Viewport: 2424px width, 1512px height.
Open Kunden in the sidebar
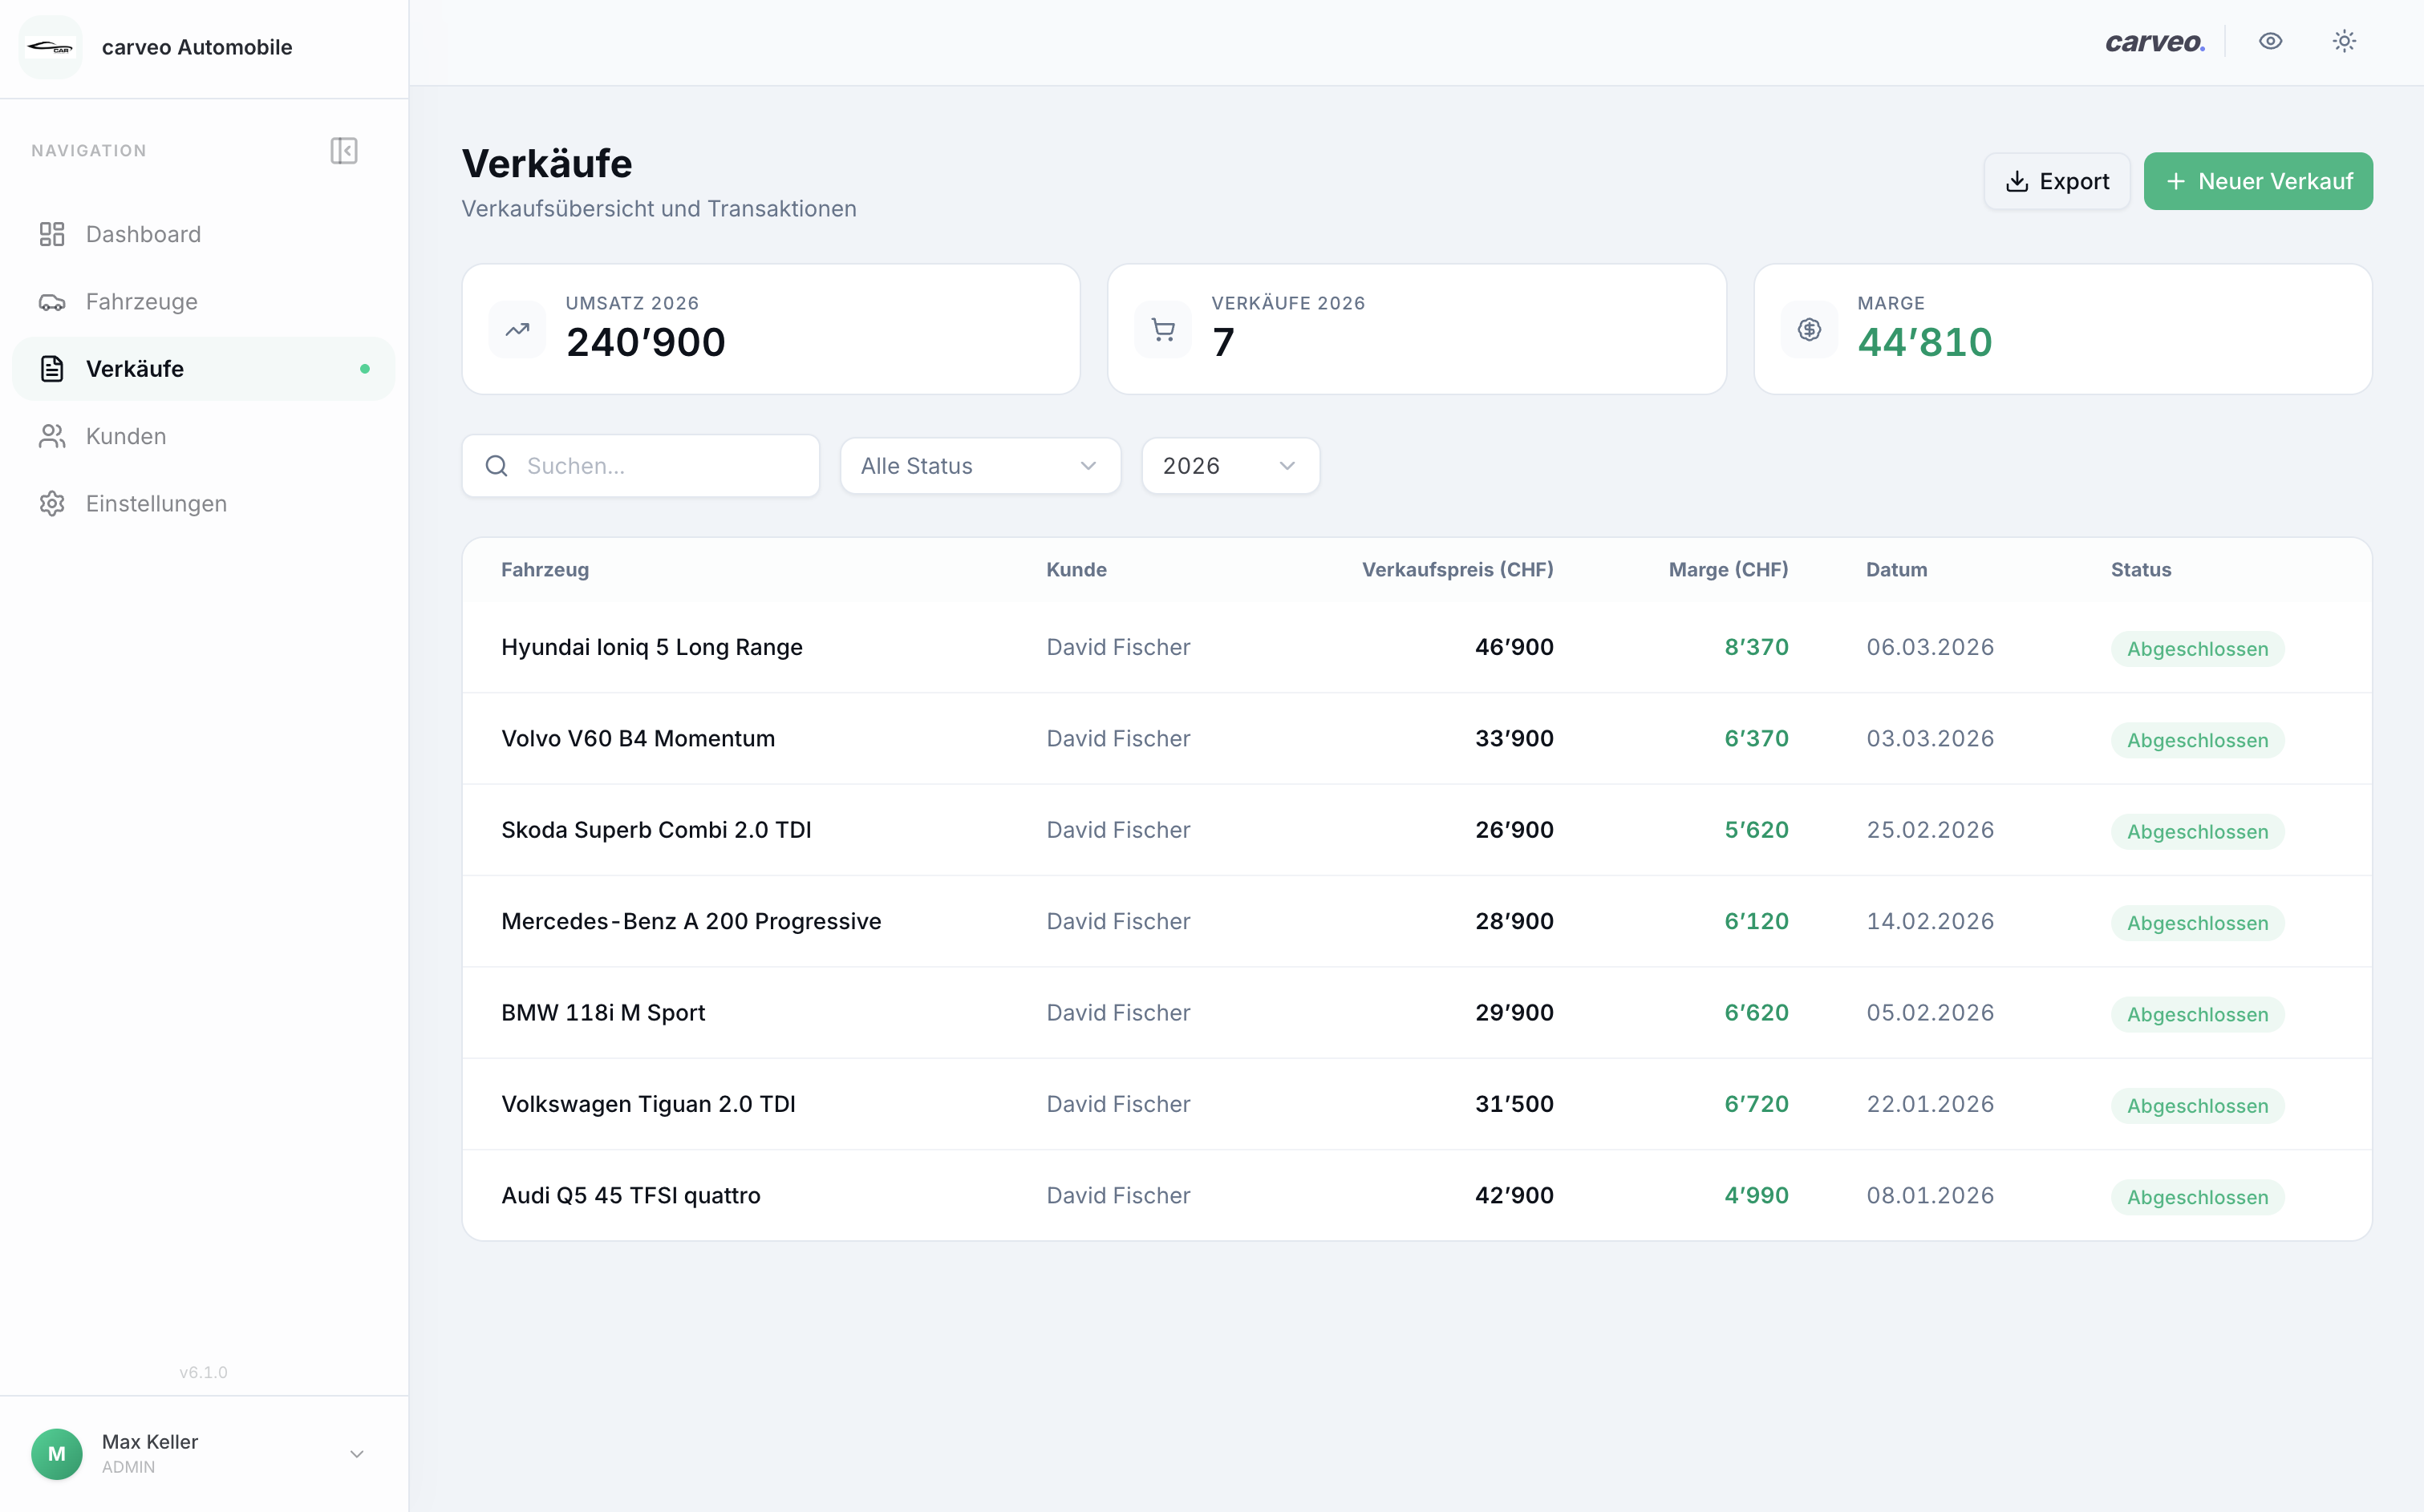point(126,436)
